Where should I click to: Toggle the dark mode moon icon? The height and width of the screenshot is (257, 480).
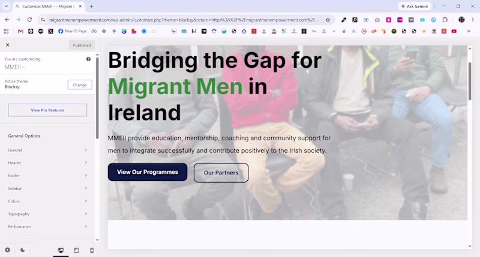tap(23, 250)
